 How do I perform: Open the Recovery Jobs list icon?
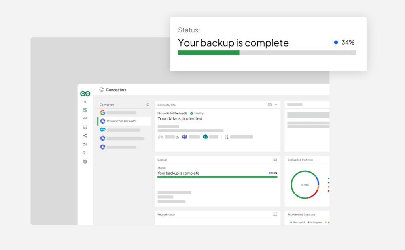coord(275,214)
